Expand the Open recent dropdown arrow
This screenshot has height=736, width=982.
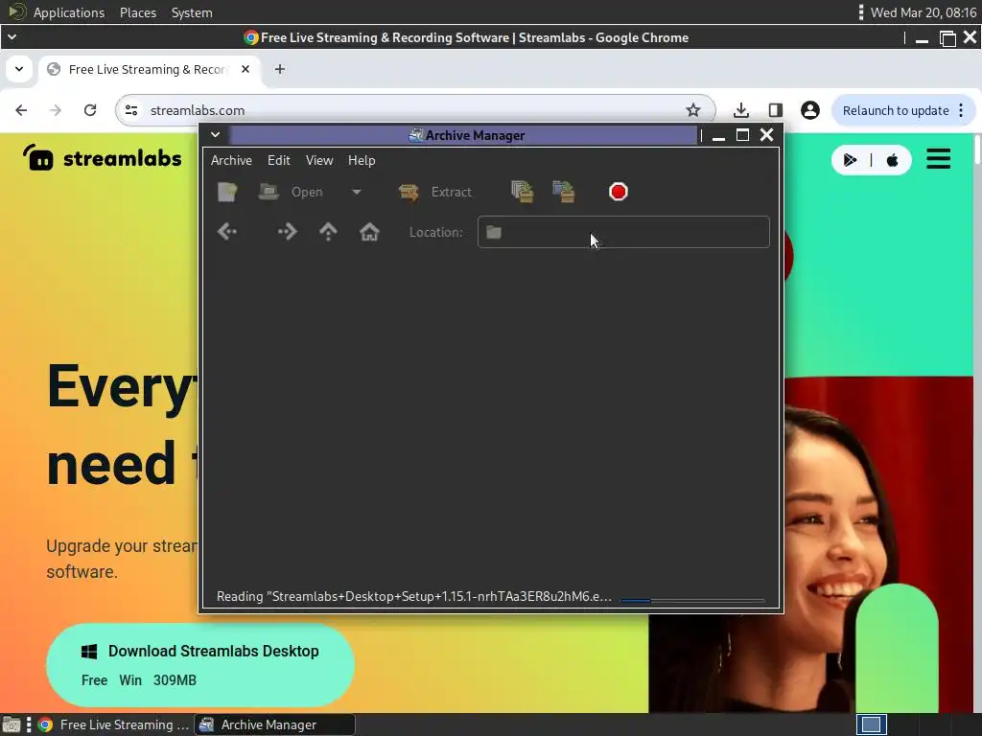[x=357, y=192]
